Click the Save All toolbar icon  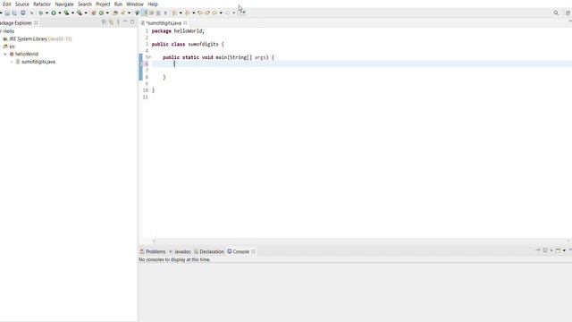click(x=14, y=13)
